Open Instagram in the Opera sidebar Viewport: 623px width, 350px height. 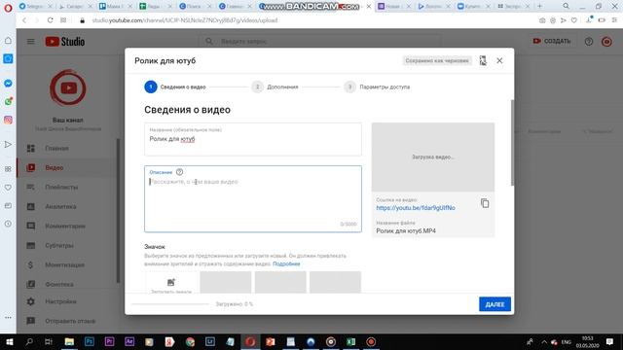pyautogui.click(x=8, y=120)
